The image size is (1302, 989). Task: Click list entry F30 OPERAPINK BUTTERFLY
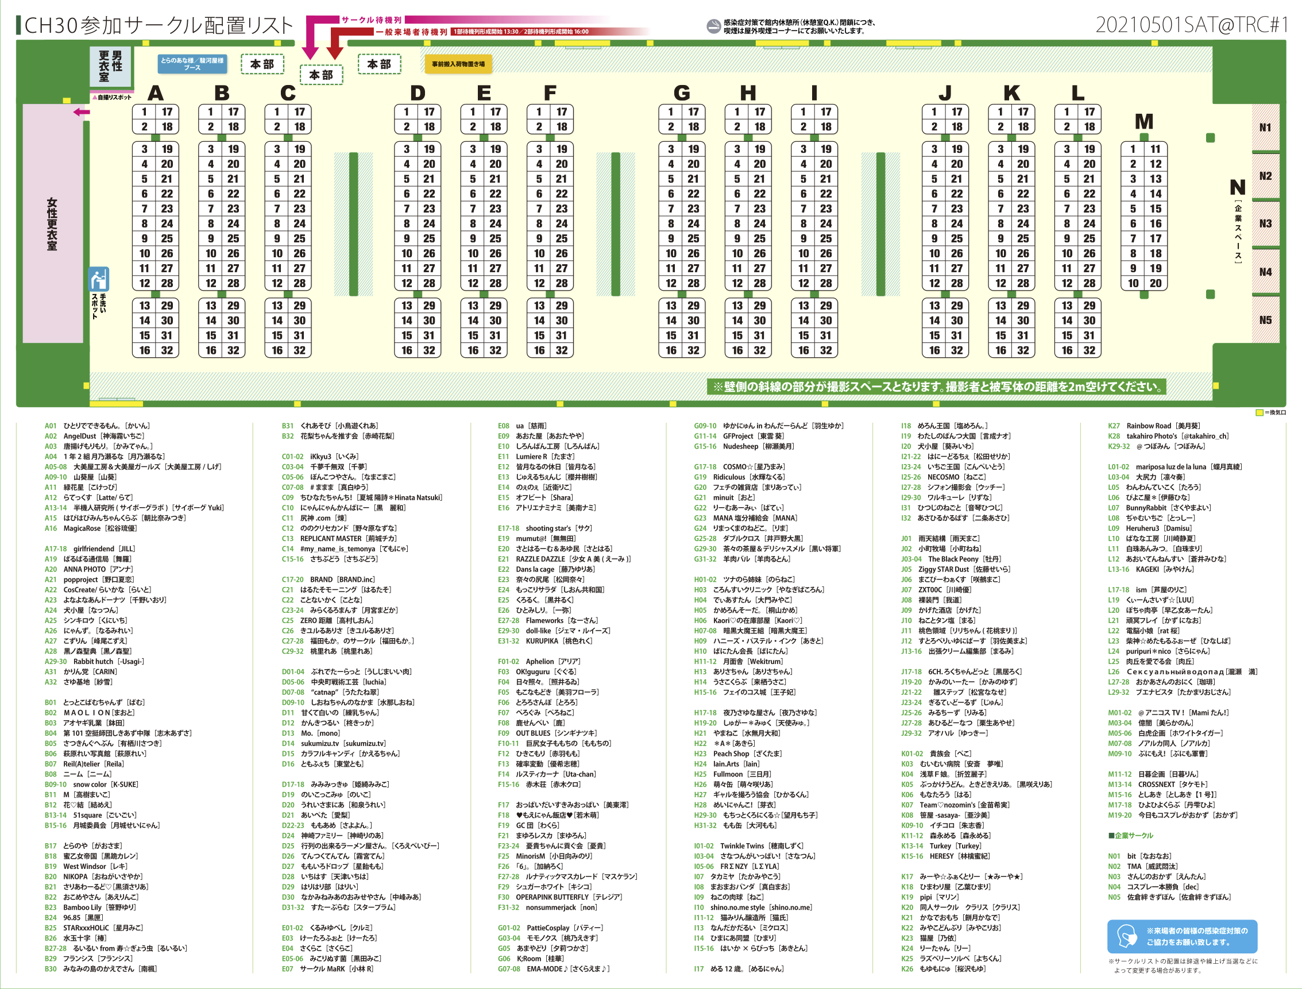tap(561, 897)
